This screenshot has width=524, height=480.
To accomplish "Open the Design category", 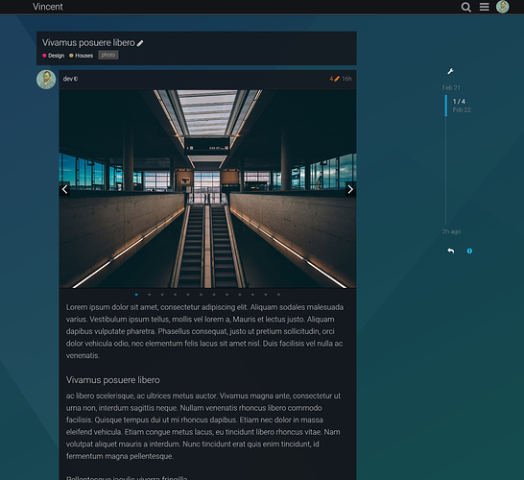I will point(54,56).
